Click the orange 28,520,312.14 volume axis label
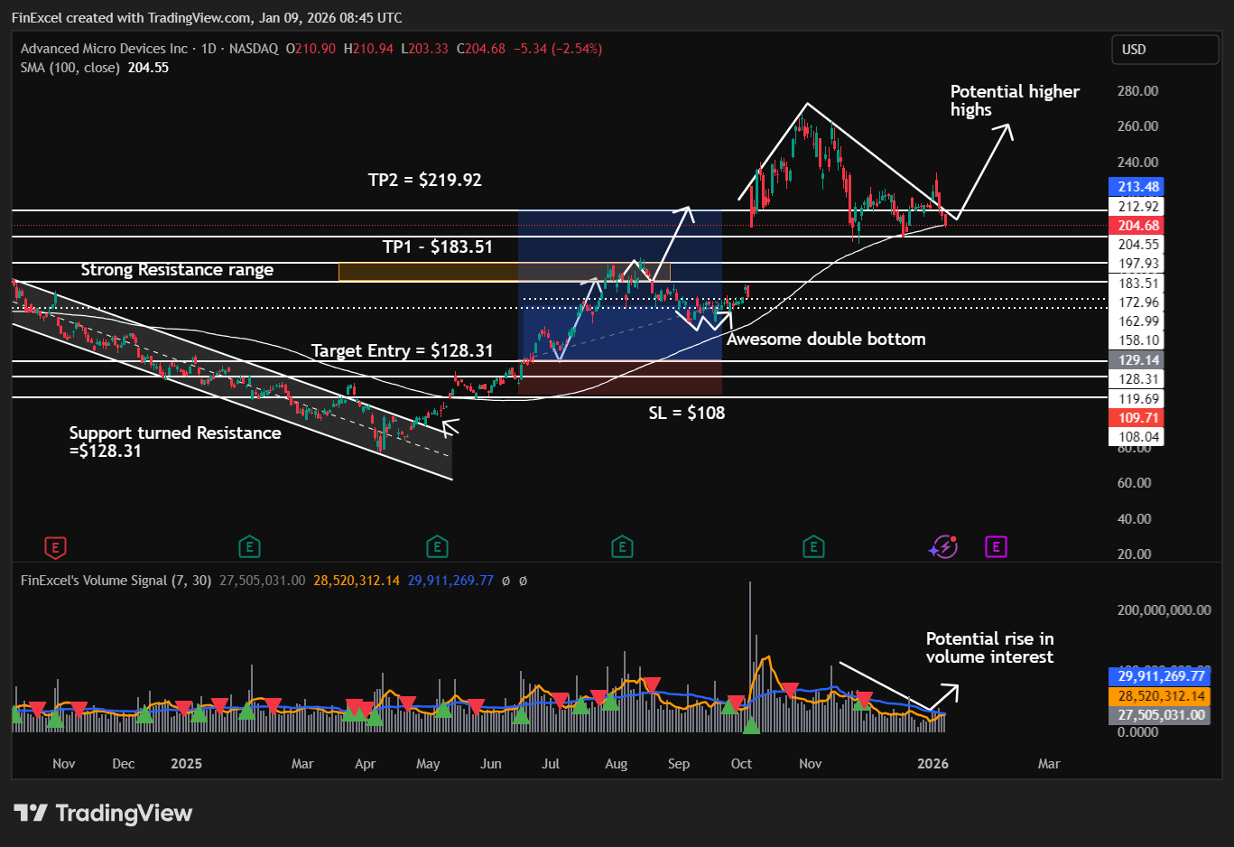 1161,696
